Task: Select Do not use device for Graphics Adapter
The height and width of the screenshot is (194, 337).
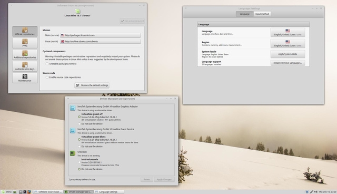Action: click(80, 124)
